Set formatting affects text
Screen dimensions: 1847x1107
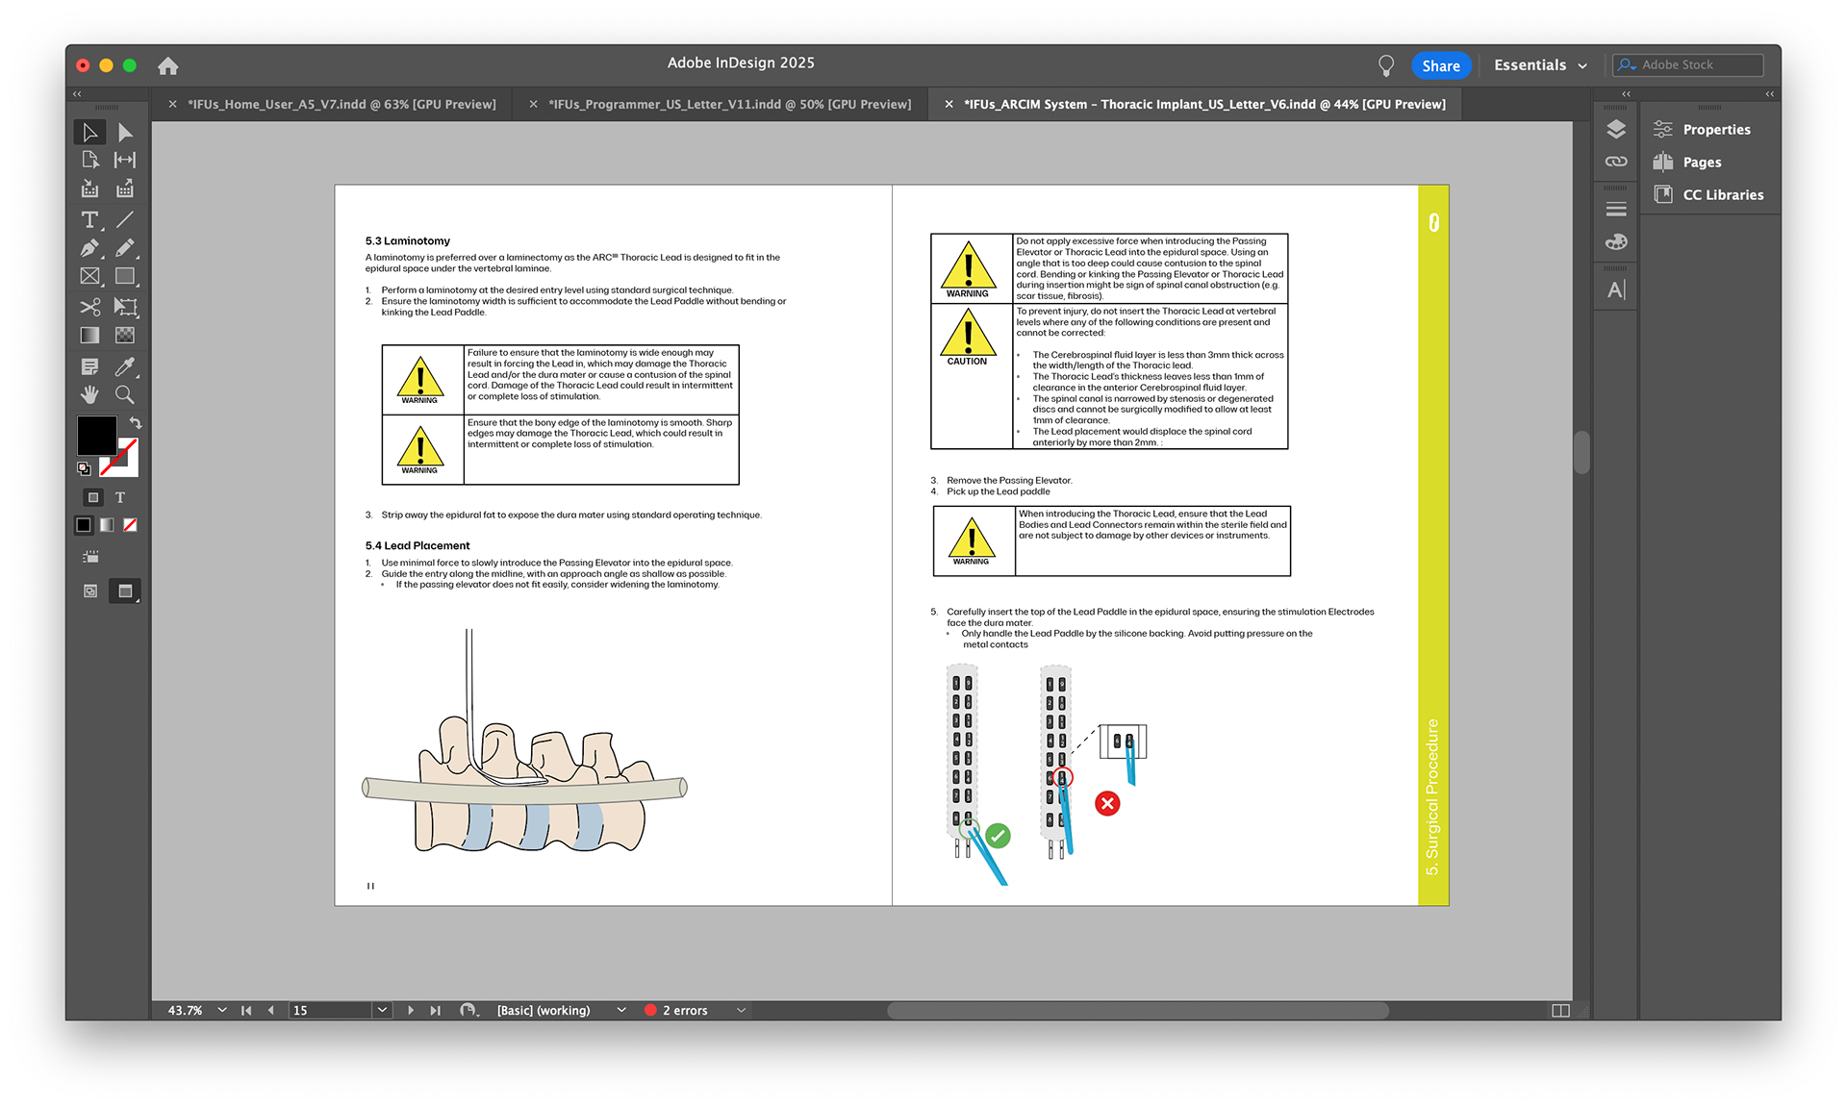120,497
